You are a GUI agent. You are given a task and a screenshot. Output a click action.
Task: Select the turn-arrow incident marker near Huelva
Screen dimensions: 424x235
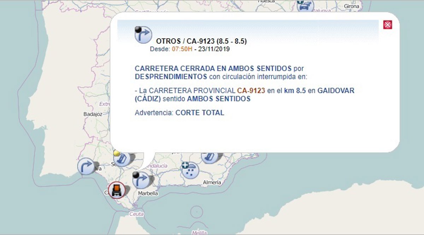(x=86, y=166)
